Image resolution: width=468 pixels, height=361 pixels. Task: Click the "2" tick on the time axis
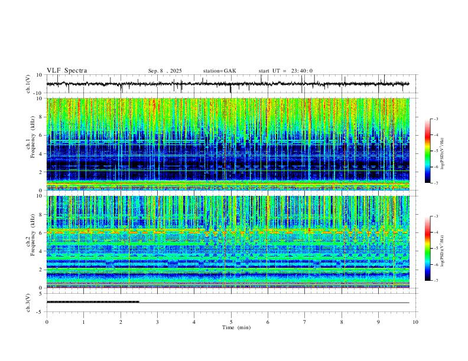(121, 322)
